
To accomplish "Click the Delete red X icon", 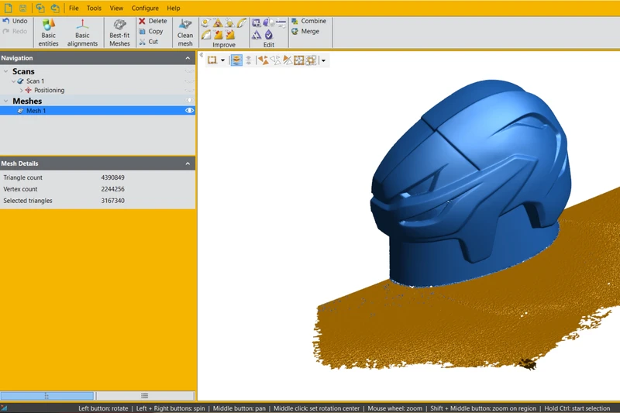I will tap(142, 21).
